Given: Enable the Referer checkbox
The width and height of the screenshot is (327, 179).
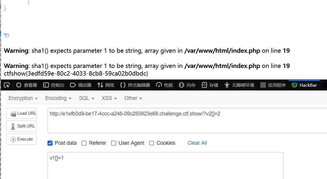Looking at the screenshot, I should pos(84,143).
